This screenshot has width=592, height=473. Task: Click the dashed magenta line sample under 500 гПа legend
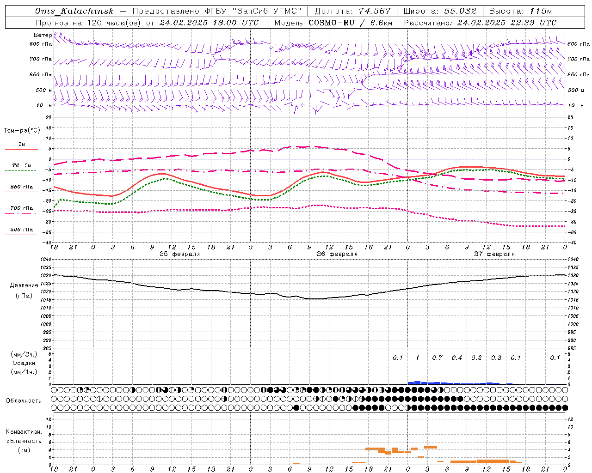pyautogui.click(x=20, y=235)
